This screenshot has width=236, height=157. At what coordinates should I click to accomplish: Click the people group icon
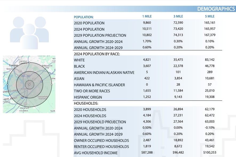tap(29, 32)
